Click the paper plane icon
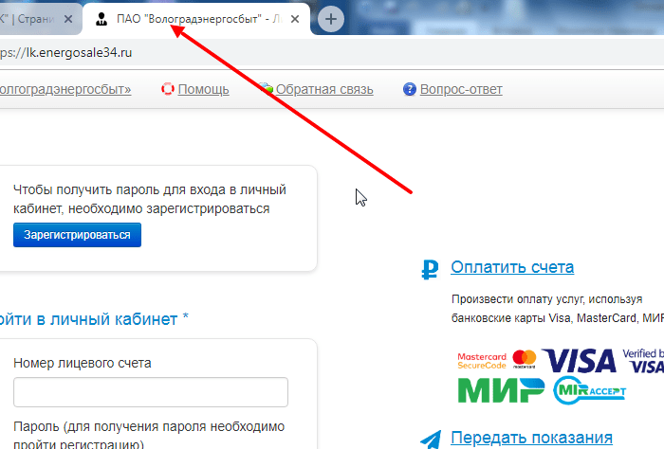This screenshot has height=449, width=664. click(431, 440)
